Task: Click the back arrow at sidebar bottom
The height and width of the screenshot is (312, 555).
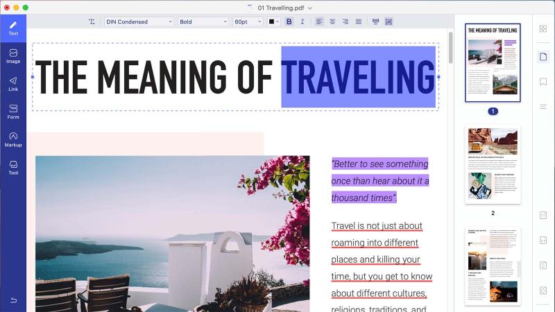Action: tap(13, 300)
